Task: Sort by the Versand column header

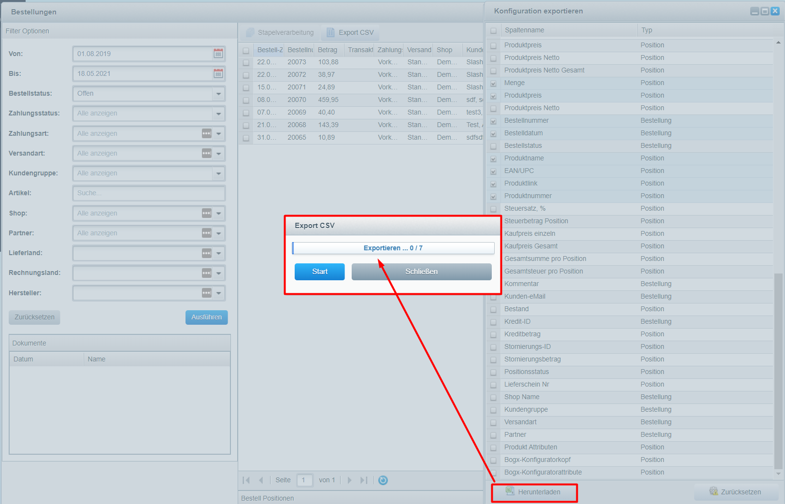Action: [x=418, y=50]
